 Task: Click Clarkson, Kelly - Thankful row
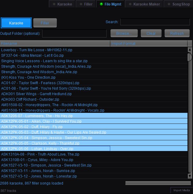pyautogui.click(x=94, y=143)
